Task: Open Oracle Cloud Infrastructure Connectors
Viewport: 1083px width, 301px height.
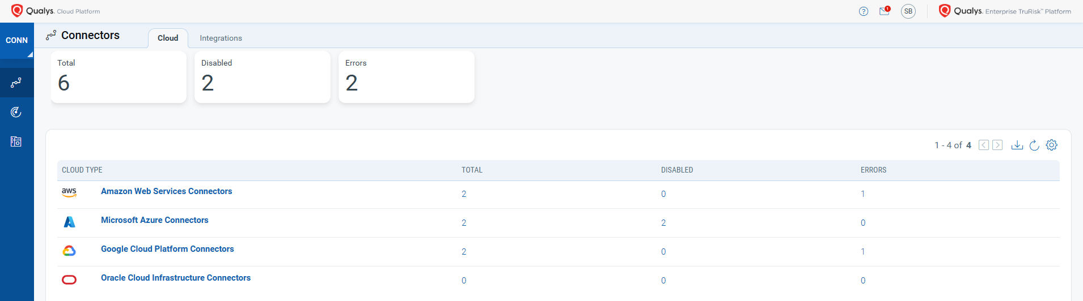Action: pyautogui.click(x=175, y=278)
